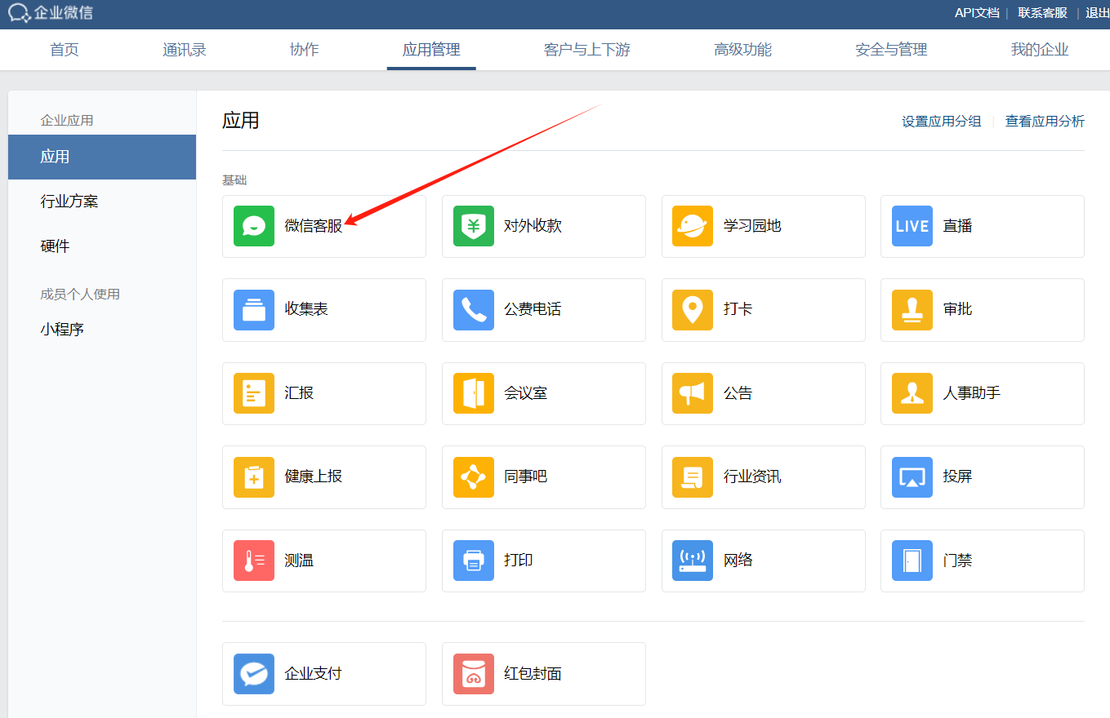Open the 客户与上下游 tab
1110x718 pixels.
pos(586,50)
